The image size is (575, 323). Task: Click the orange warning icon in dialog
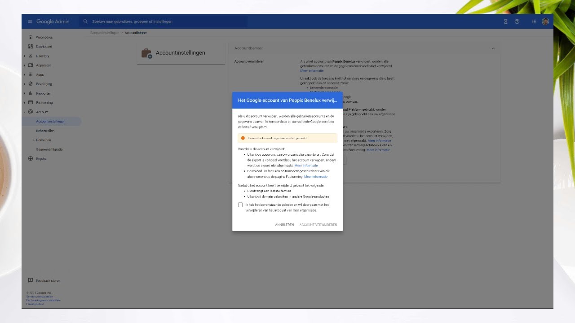point(243,138)
